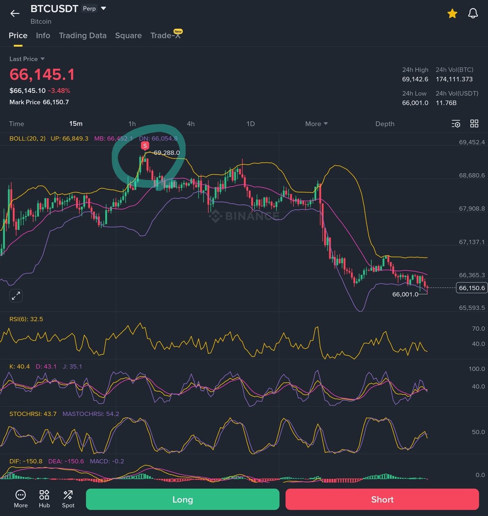This screenshot has height=516, width=488.
Task: Open the Spot trading icon
Action: click(68, 499)
